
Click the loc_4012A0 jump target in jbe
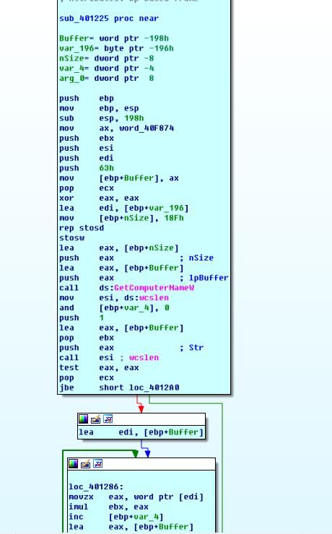[154, 388]
